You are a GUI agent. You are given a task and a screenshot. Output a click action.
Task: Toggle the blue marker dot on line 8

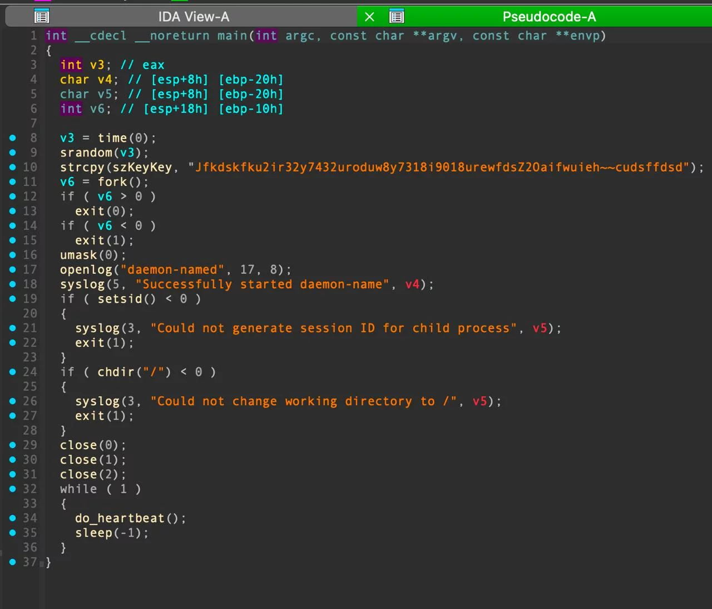click(x=12, y=137)
